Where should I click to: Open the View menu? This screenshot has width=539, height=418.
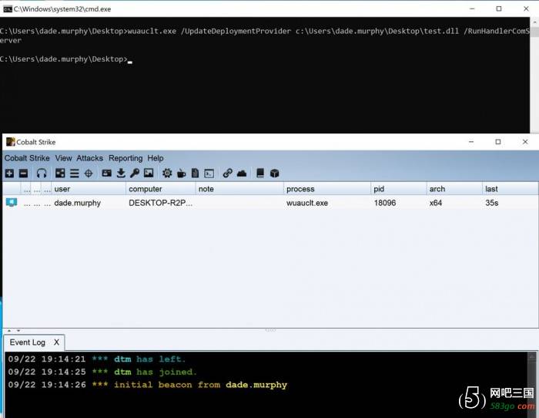point(64,158)
